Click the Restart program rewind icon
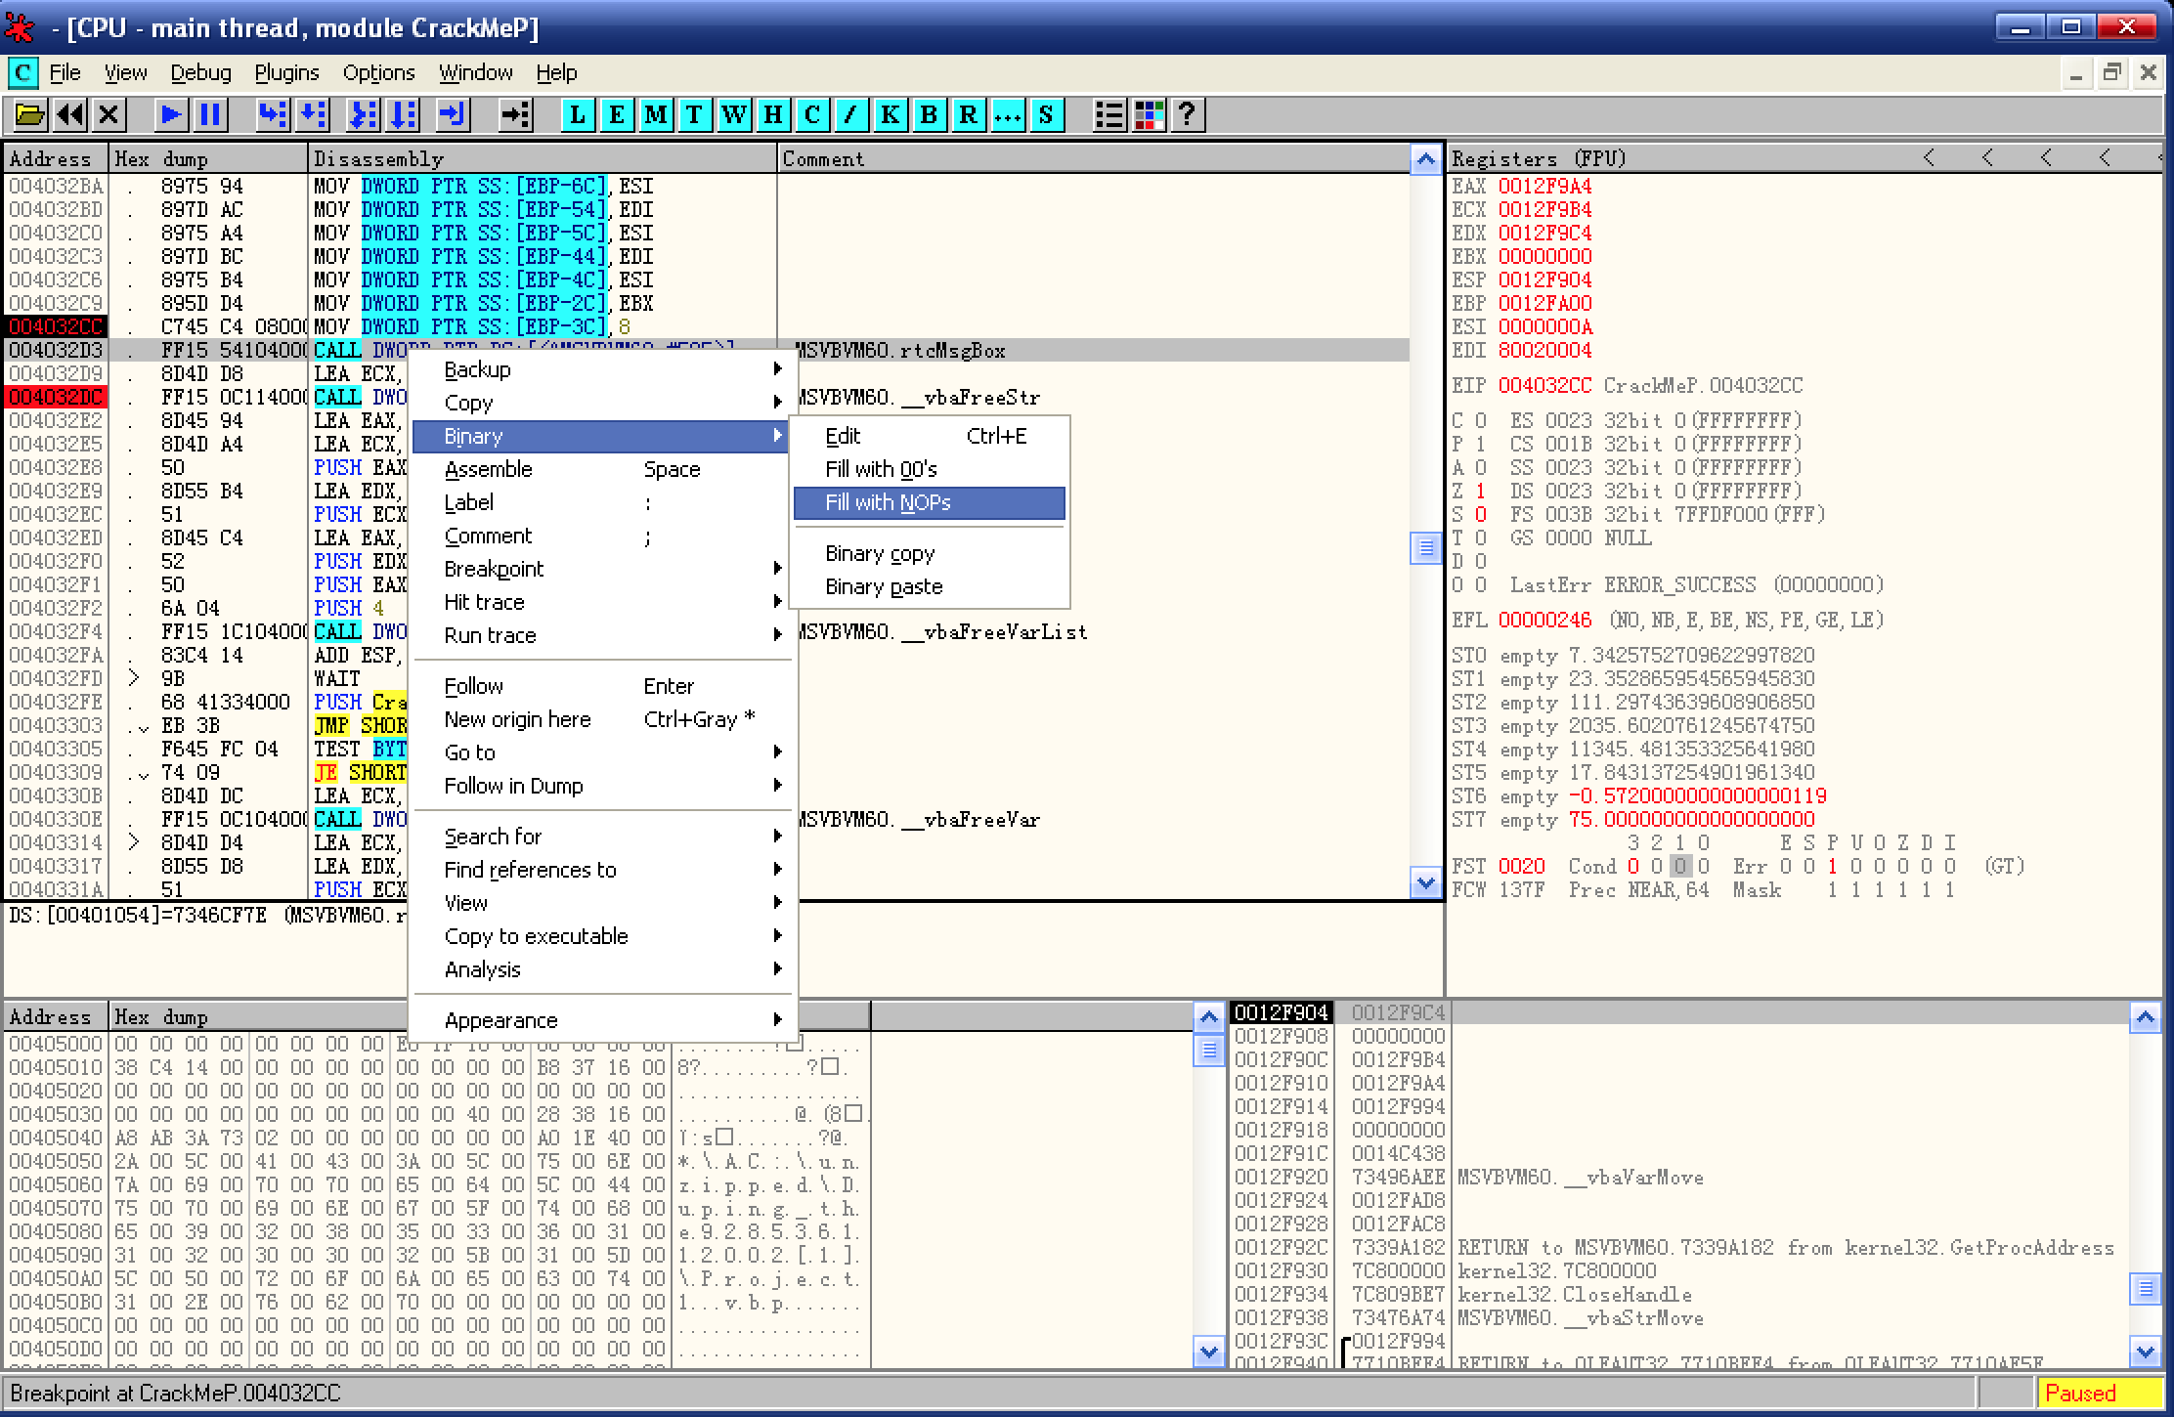This screenshot has width=2174, height=1417. 69,115
